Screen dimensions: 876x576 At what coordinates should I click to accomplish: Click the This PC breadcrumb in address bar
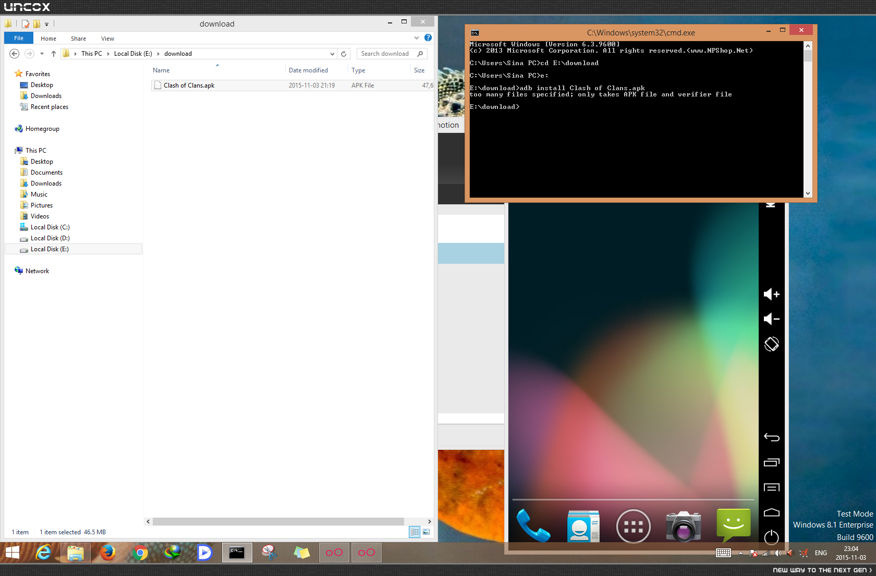[92, 54]
